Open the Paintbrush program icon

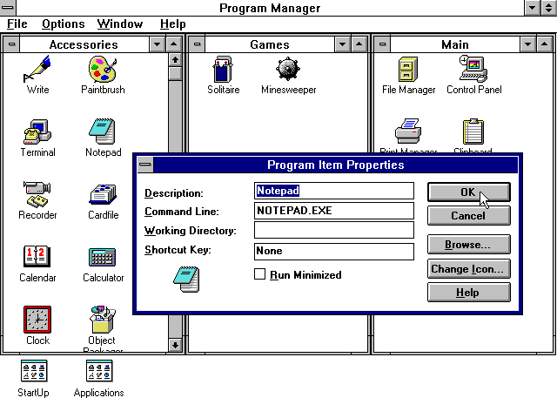pyautogui.click(x=103, y=69)
